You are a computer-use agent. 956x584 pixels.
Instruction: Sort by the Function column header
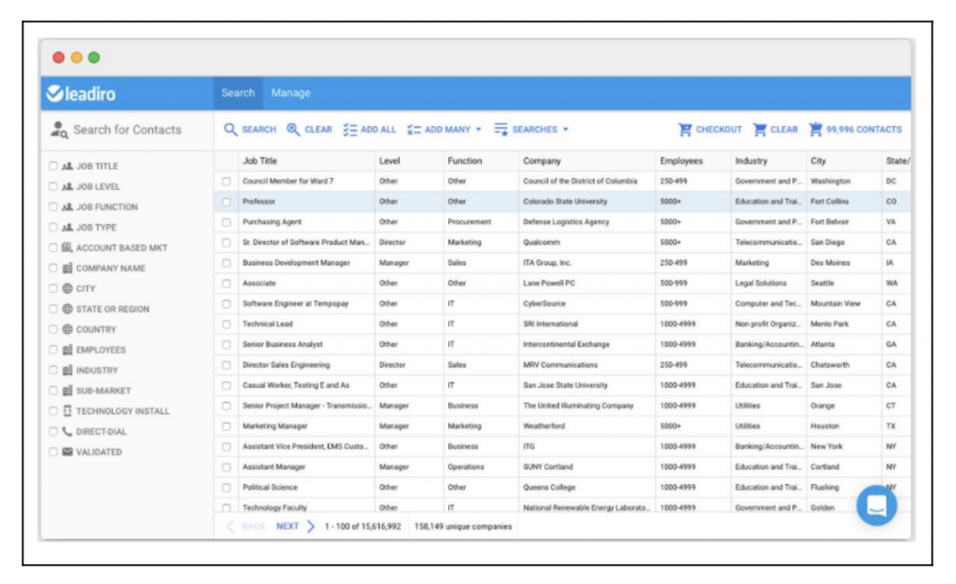tap(465, 160)
